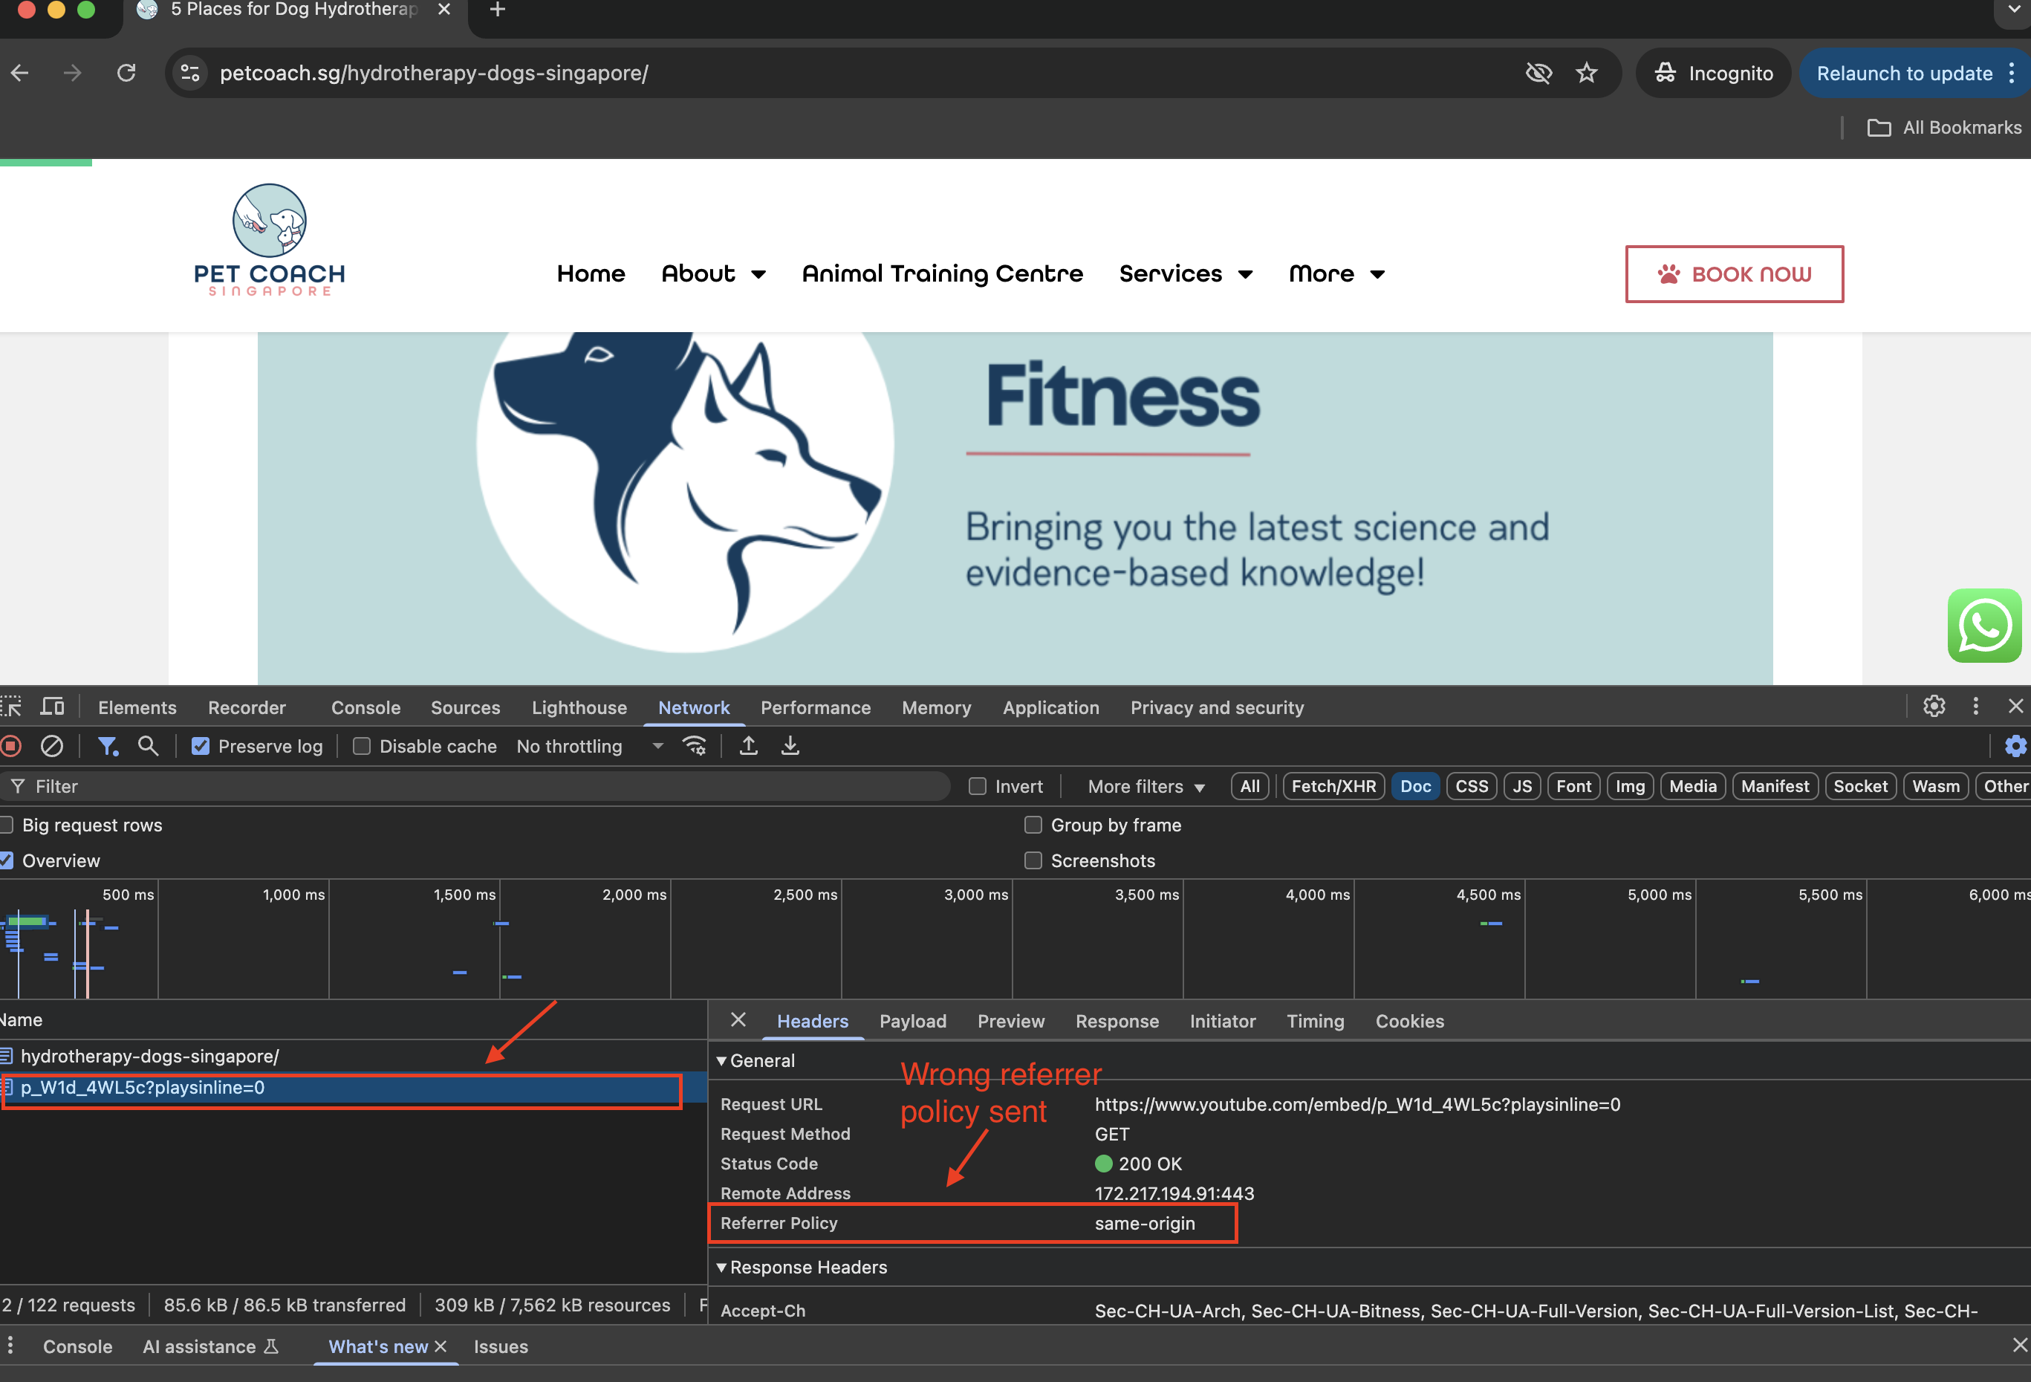Bookmark page with star icon

click(1586, 74)
